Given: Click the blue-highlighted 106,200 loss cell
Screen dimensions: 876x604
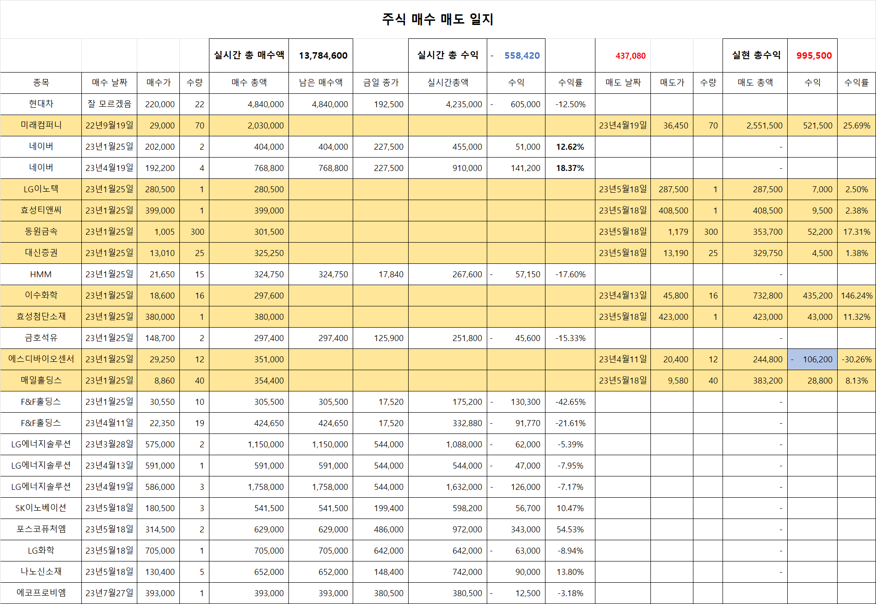Looking at the screenshot, I should [812, 359].
